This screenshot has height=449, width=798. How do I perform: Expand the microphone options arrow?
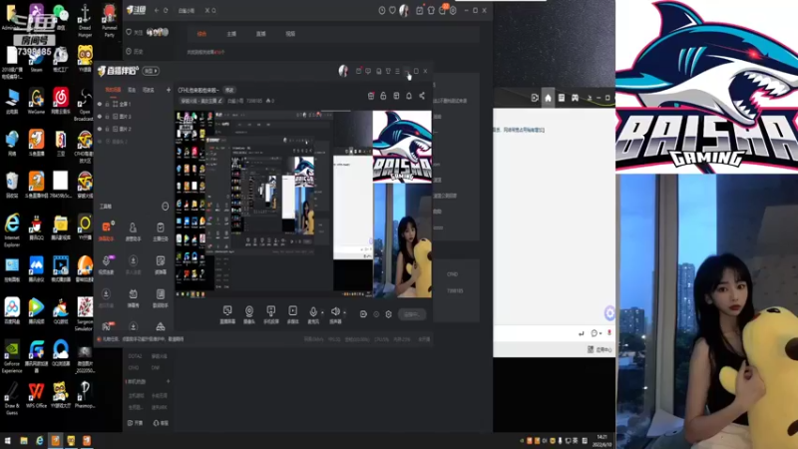(322, 312)
